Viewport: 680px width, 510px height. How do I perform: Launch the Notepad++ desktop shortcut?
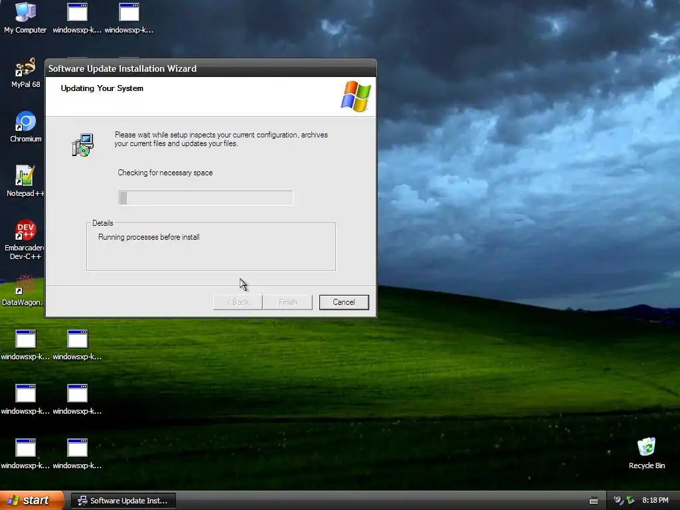(x=25, y=181)
